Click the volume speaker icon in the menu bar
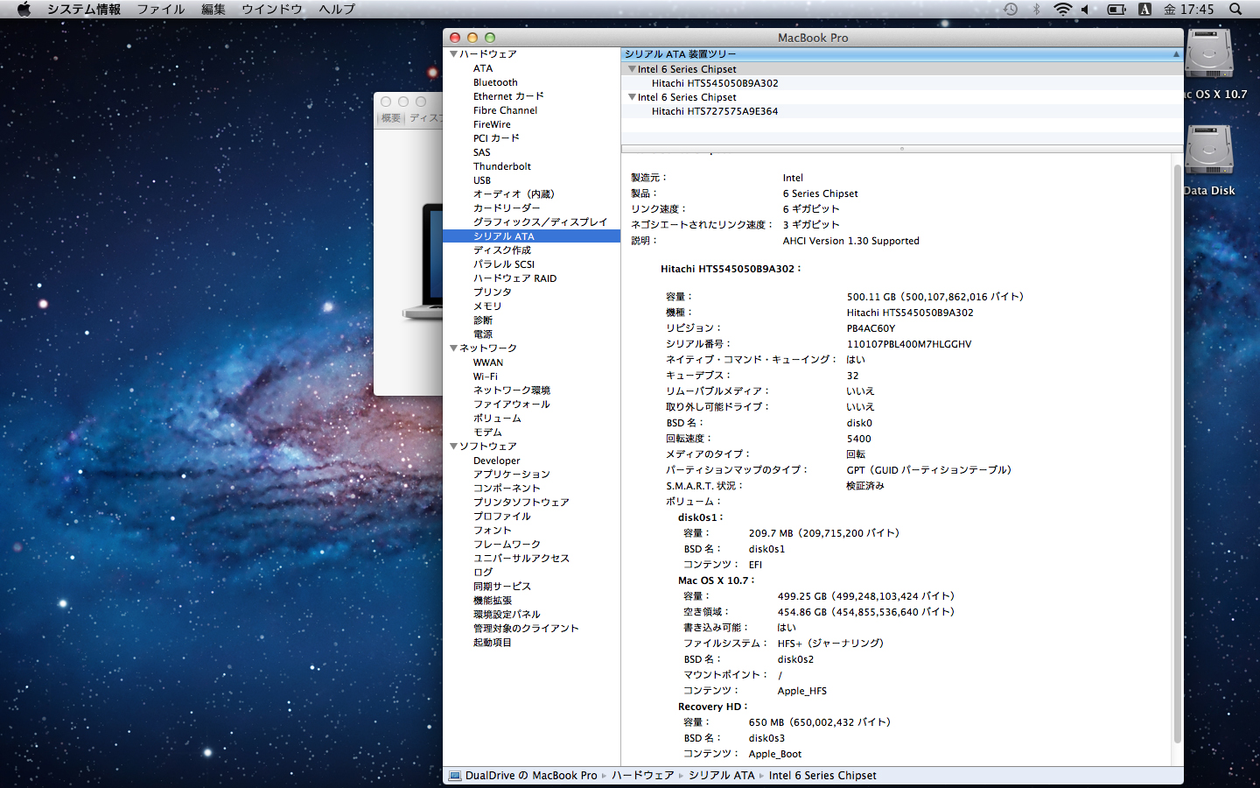1260x788 pixels. click(1085, 9)
